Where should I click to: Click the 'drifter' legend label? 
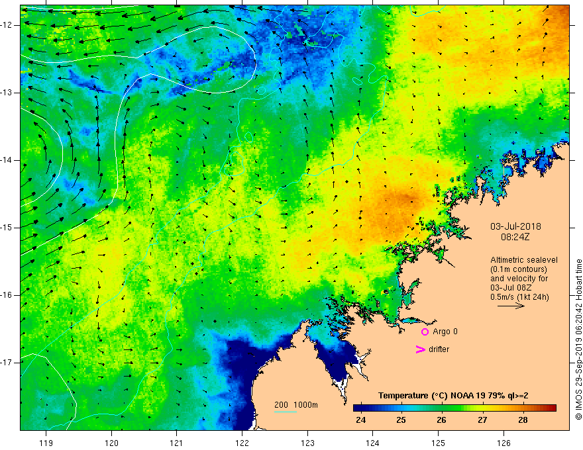(439, 349)
